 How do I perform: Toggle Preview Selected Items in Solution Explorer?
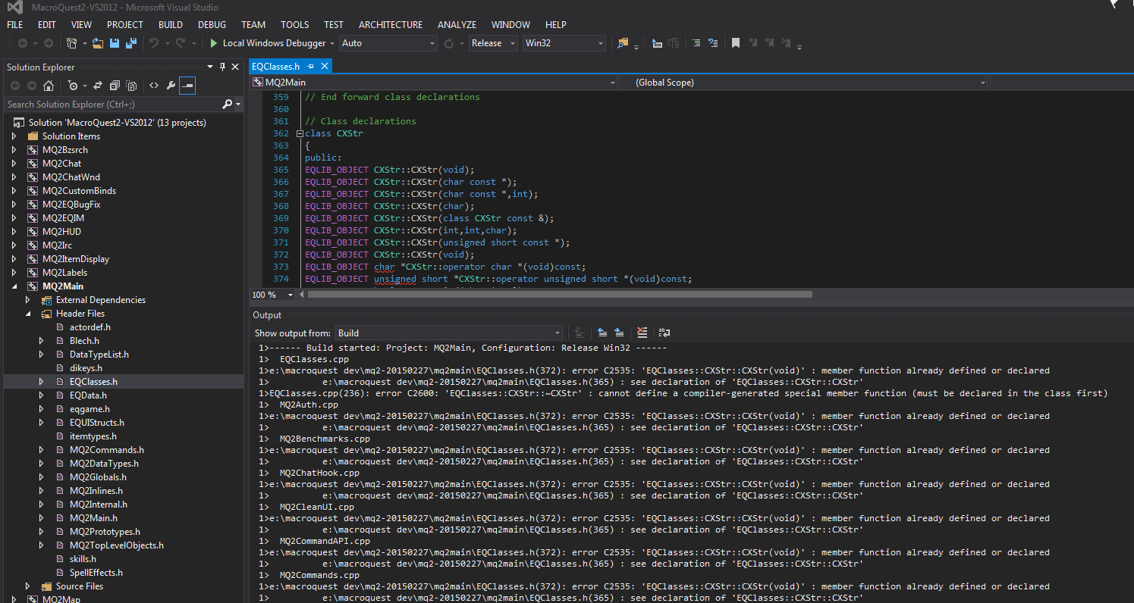pyautogui.click(x=187, y=86)
